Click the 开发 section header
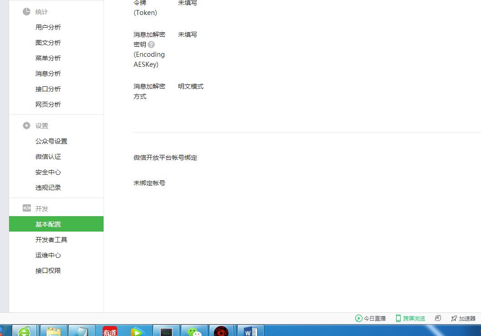Viewport: 481px width, 336px height. pyautogui.click(x=42, y=209)
